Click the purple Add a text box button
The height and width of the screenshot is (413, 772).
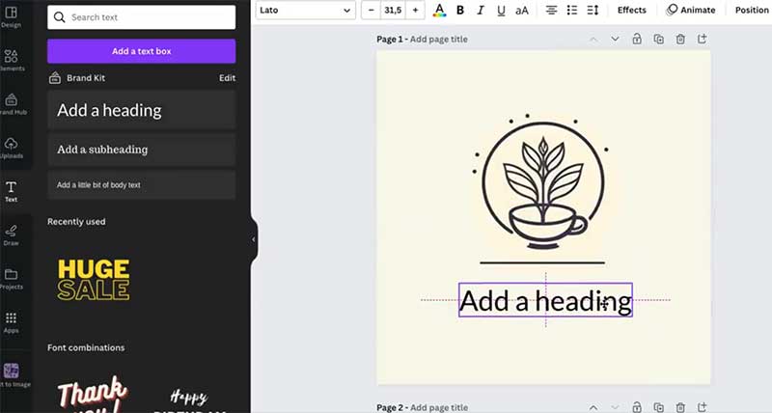click(141, 51)
